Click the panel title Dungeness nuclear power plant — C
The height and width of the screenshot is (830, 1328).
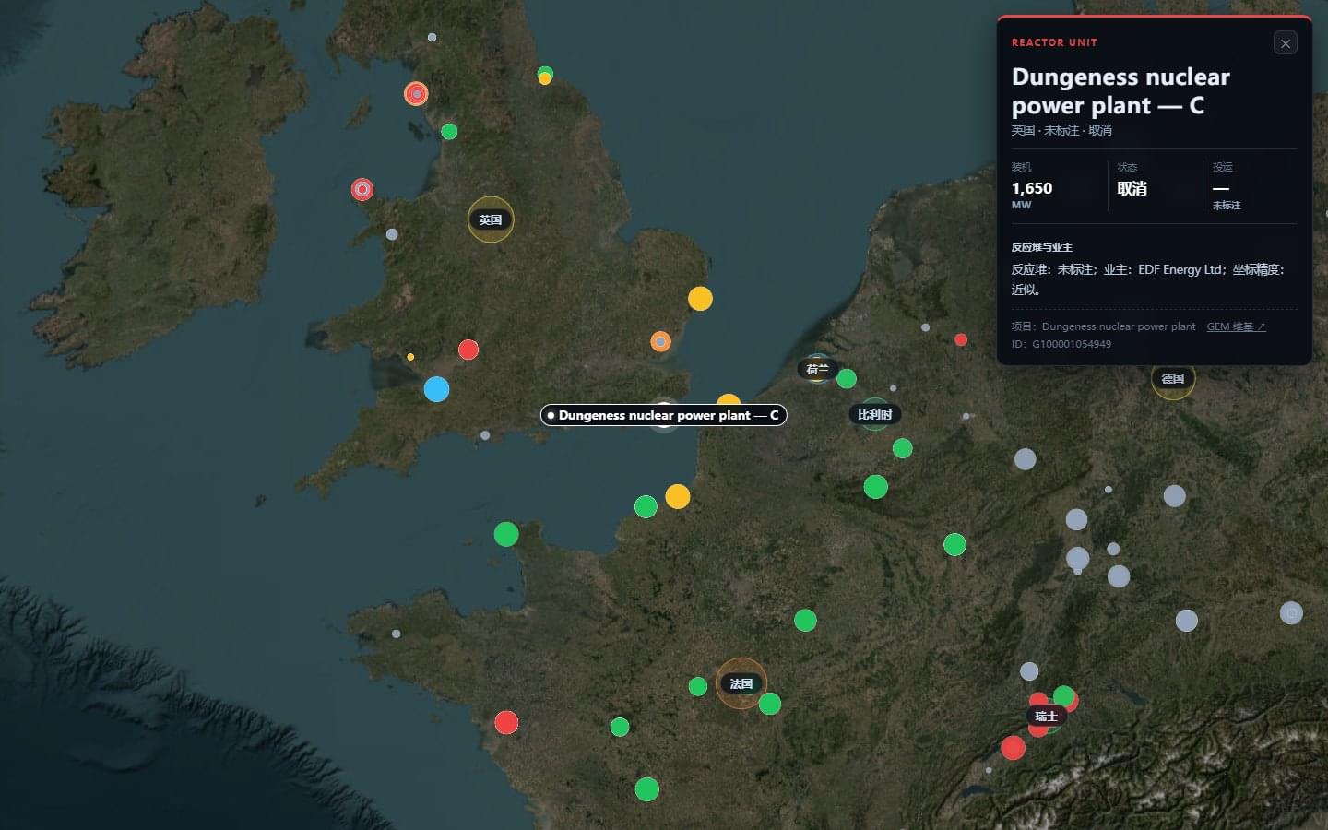[x=1120, y=90]
